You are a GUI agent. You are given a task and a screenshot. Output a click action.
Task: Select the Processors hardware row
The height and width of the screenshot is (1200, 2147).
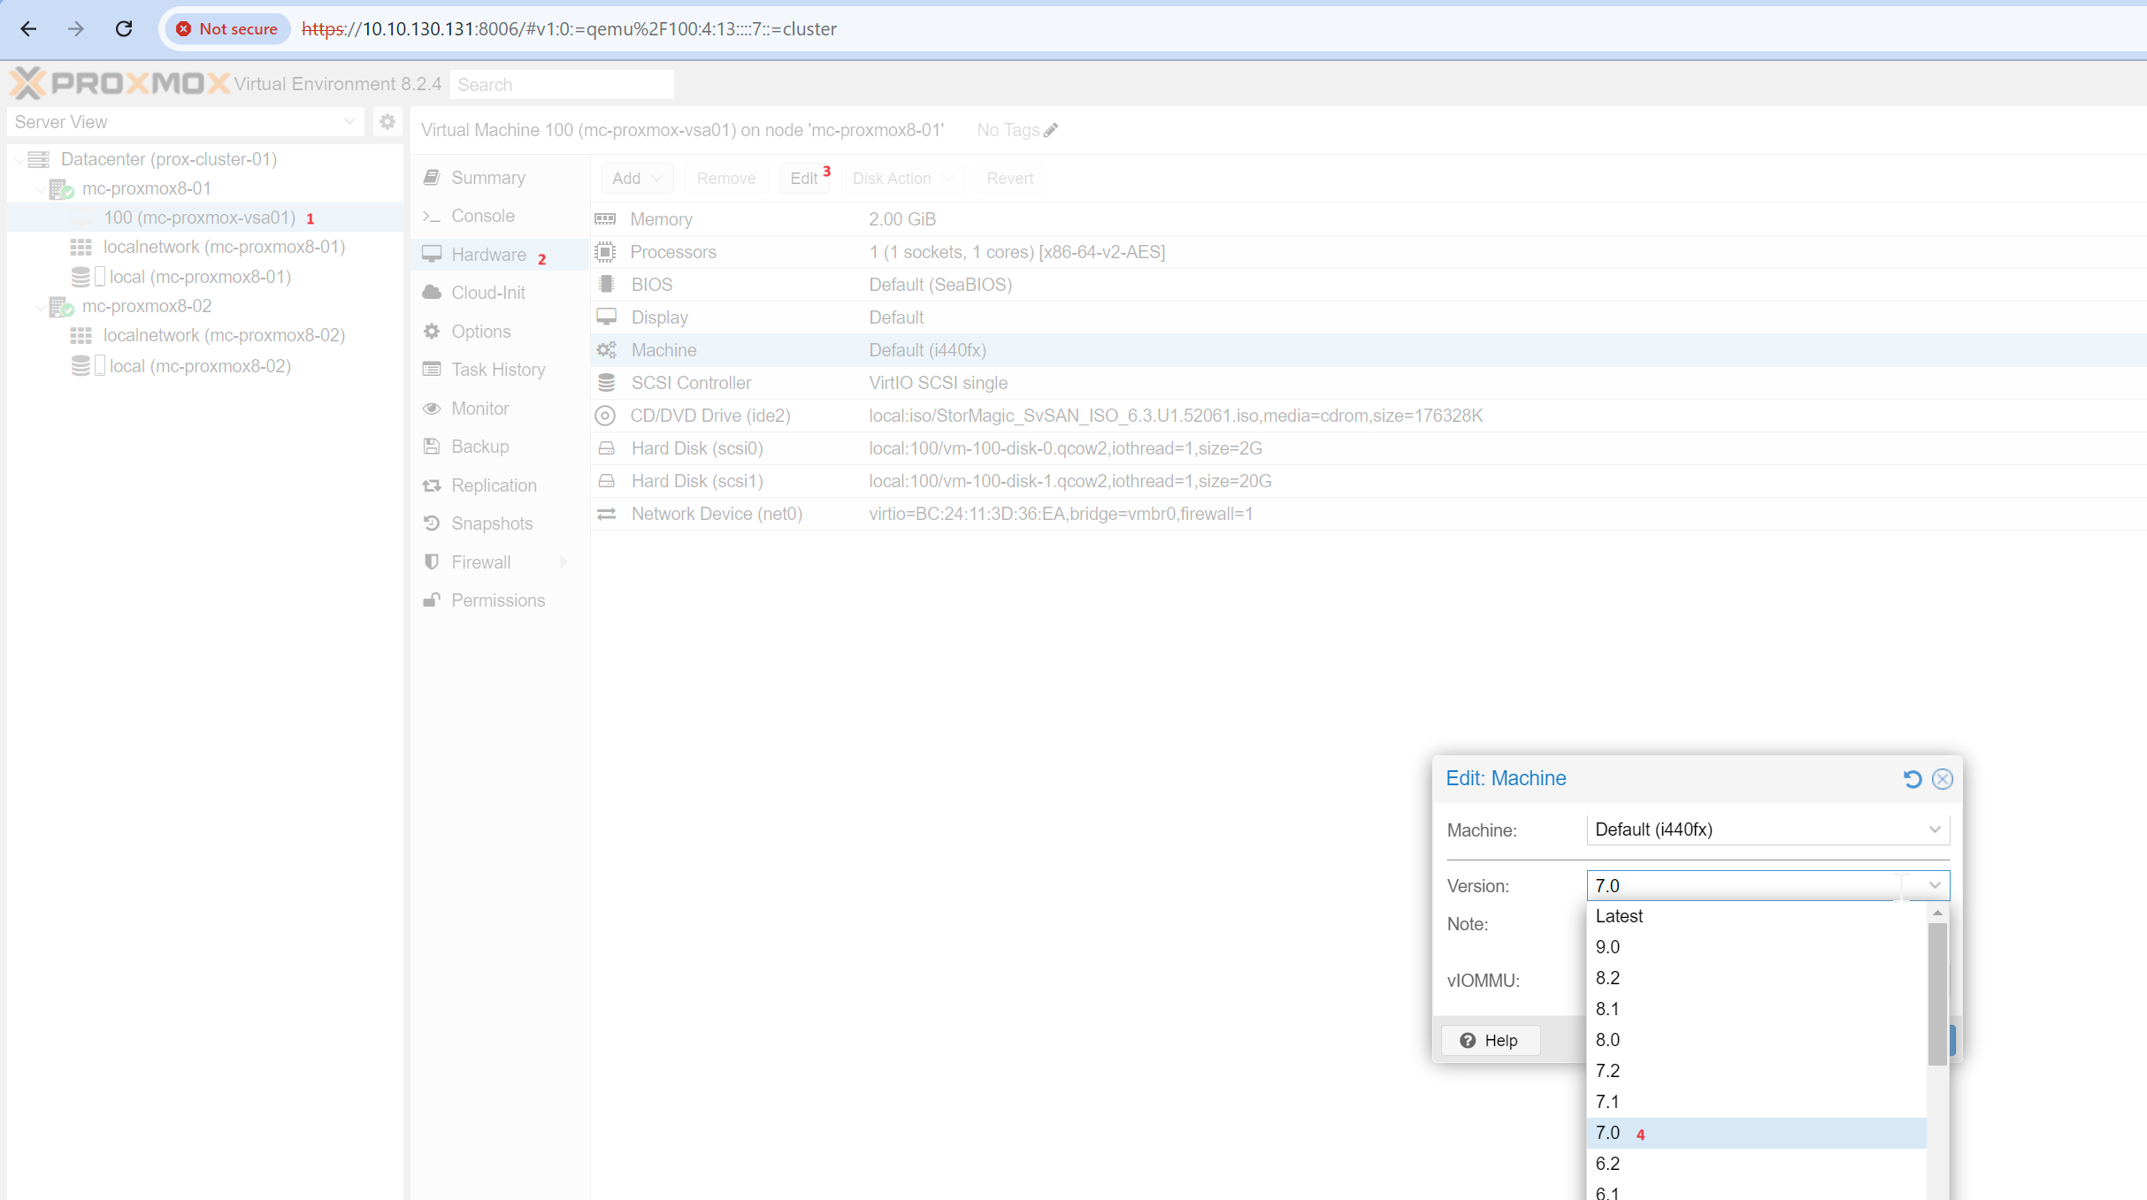click(x=1369, y=252)
